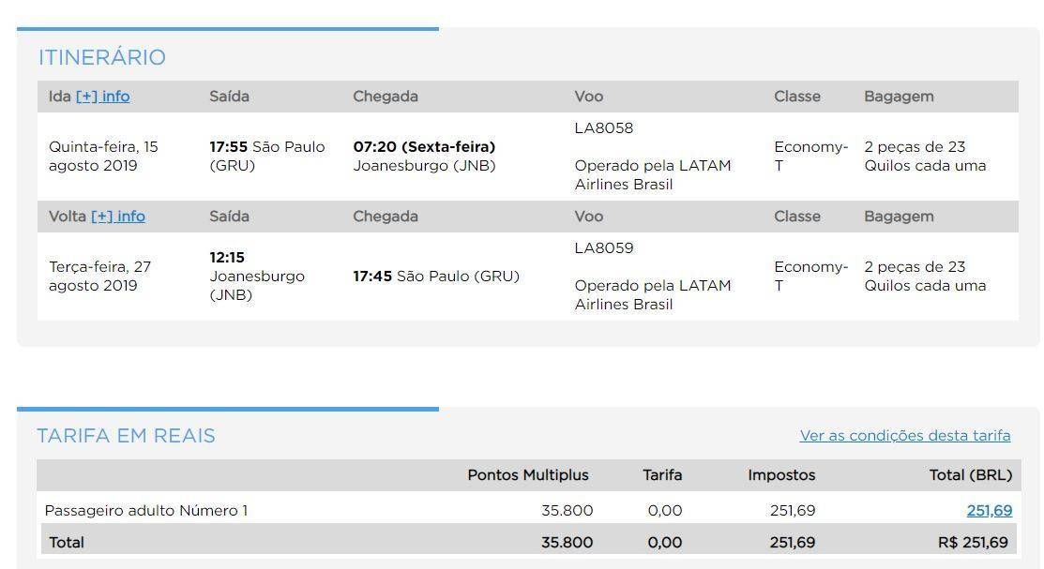Click the 251,69 total link for passenger
The image size is (1044, 569).
[x=990, y=511]
